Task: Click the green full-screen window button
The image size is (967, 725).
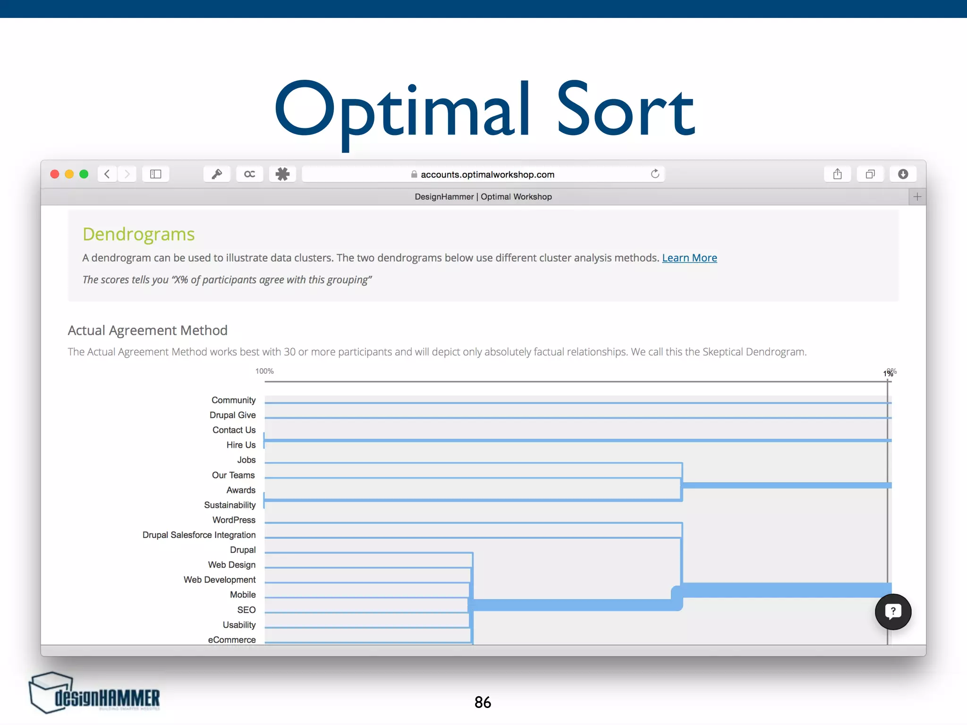Action: click(x=84, y=174)
